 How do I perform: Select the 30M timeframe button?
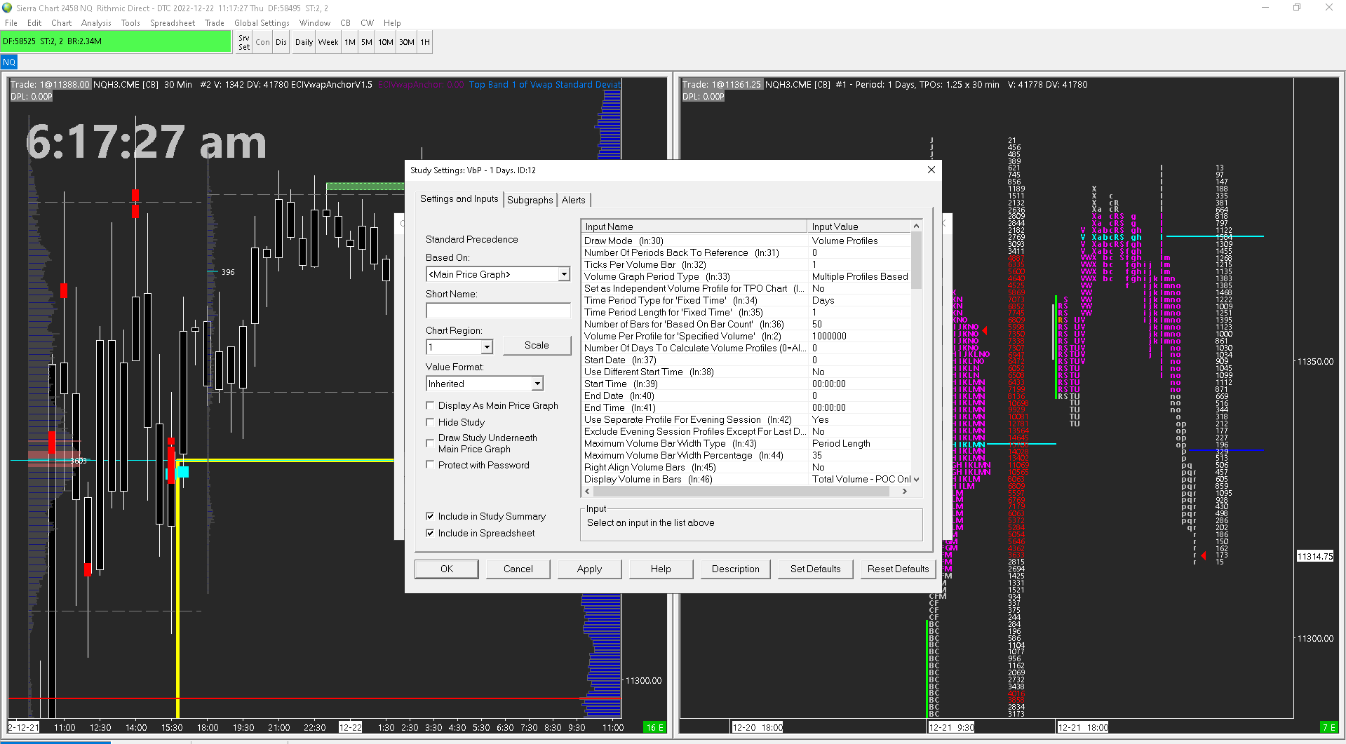(x=407, y=42)
